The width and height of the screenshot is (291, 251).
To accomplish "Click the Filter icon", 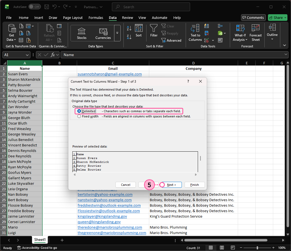I will pos(154,30).
